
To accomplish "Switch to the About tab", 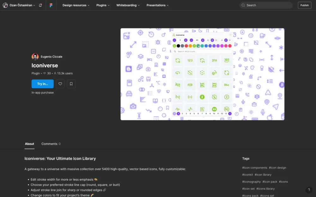I will 29,144.
